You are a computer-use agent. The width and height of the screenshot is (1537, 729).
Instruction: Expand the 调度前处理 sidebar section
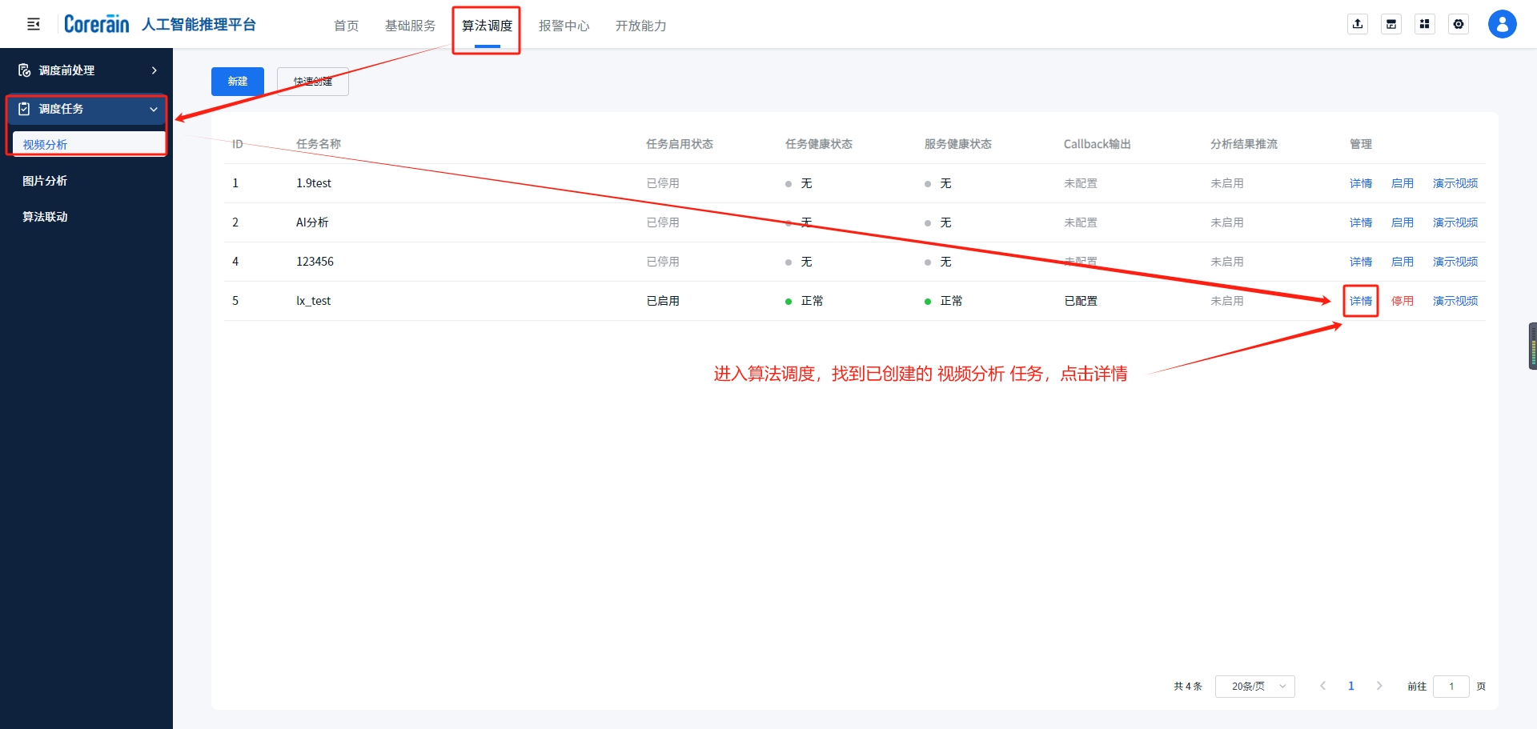click(86, 70)
